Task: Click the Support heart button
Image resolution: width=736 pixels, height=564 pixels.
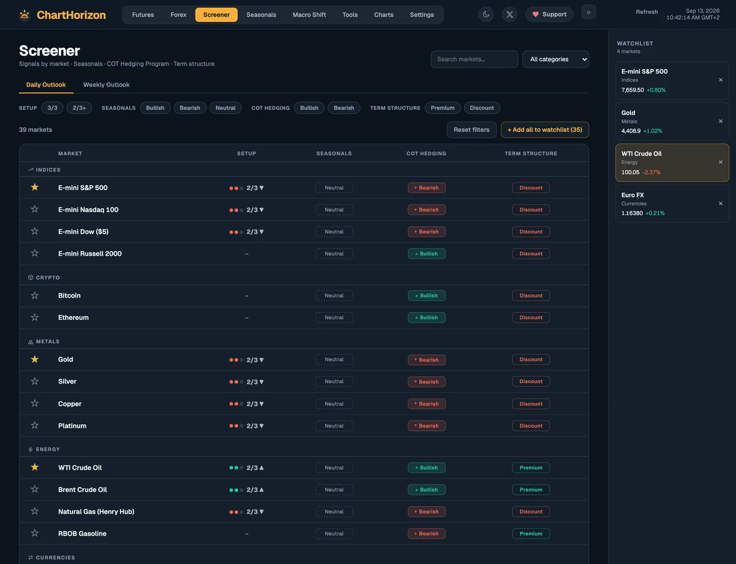Action: (x=549, y=14)
